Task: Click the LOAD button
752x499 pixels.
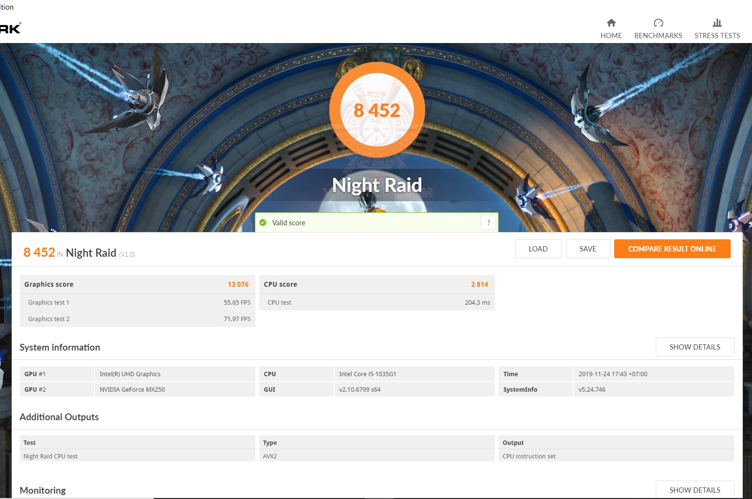Action: click(x=538, y=249)
